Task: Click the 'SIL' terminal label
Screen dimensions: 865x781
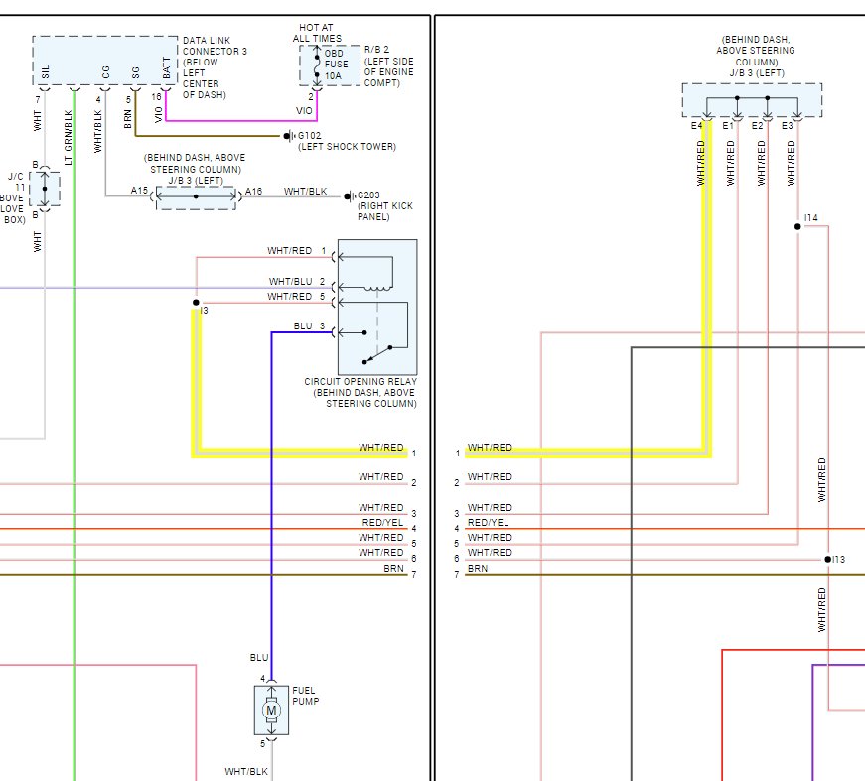Action: pos(46,71)
